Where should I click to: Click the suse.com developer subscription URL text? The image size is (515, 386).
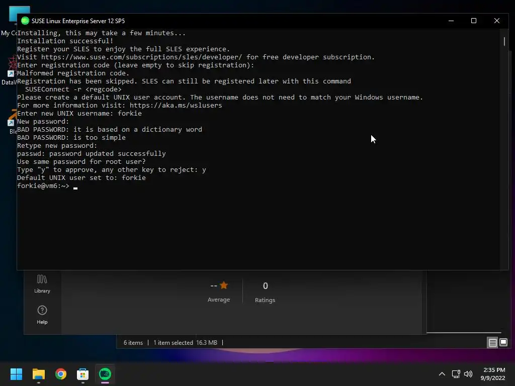[x=141, y=57]
